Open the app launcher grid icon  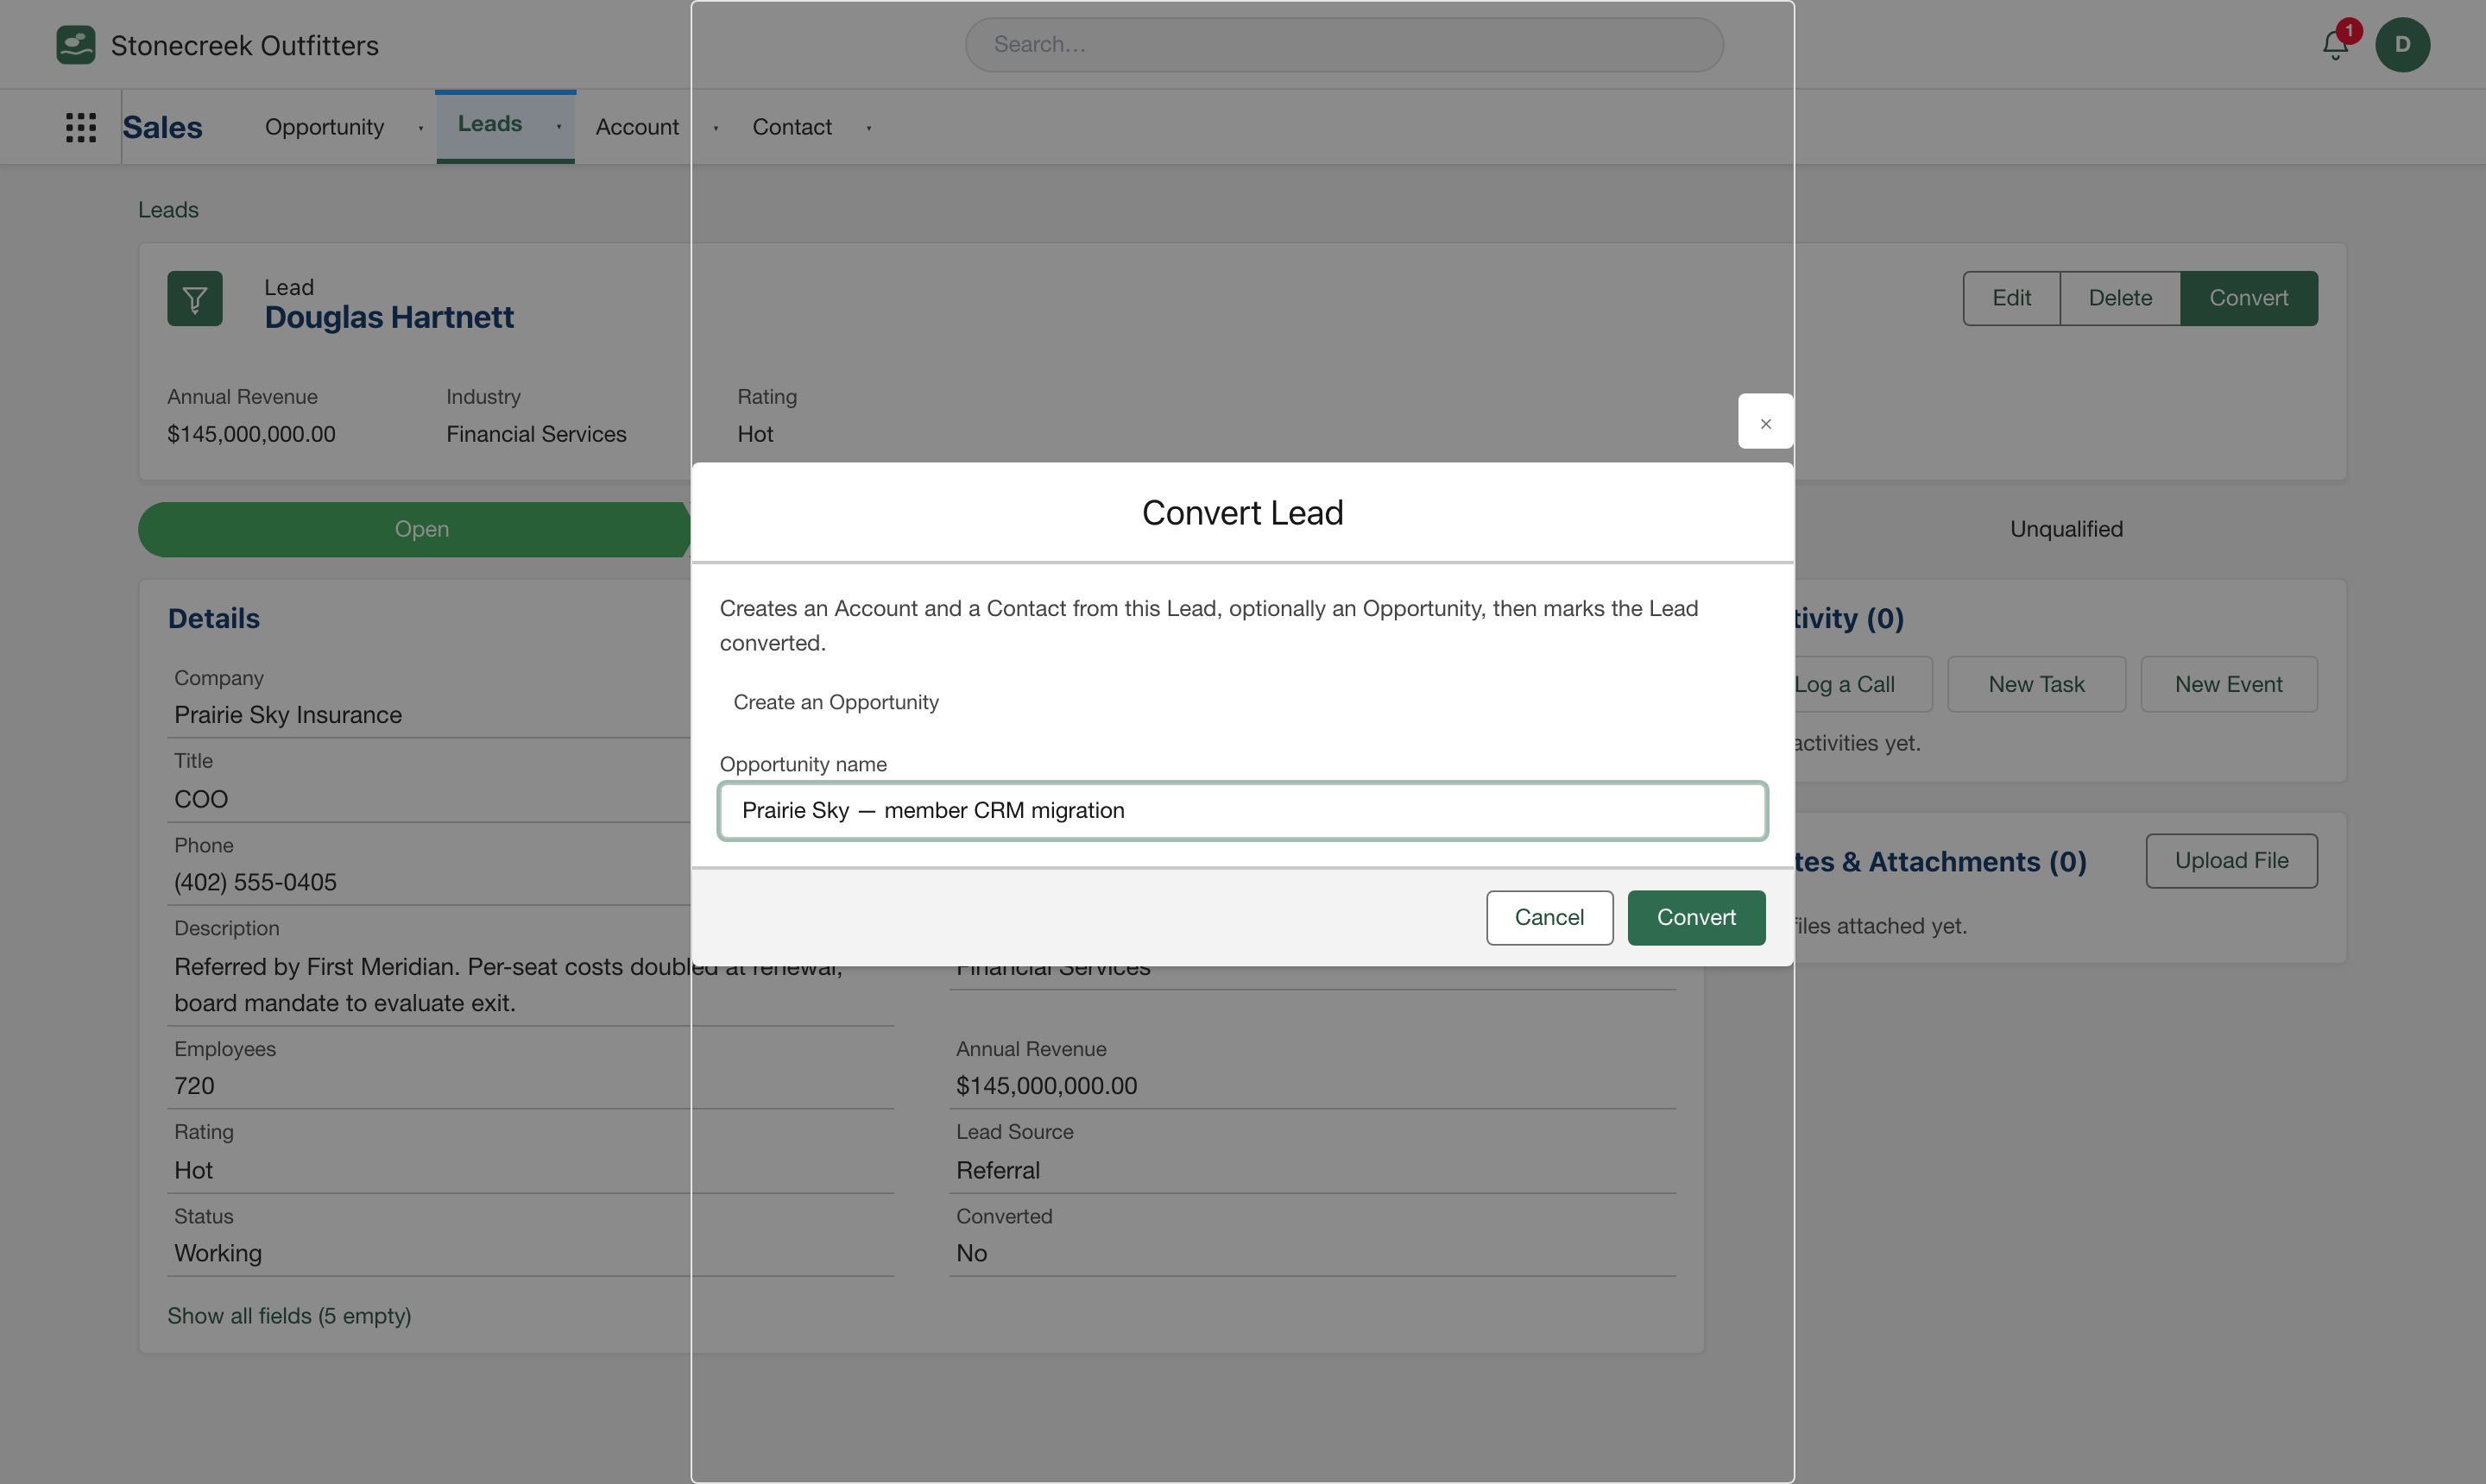point(80,127)
